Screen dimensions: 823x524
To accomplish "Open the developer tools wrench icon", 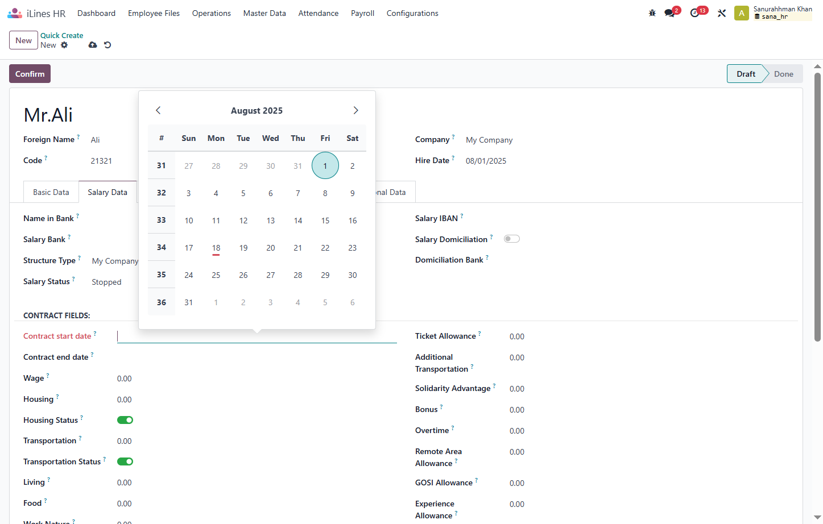I will [722, 13].
